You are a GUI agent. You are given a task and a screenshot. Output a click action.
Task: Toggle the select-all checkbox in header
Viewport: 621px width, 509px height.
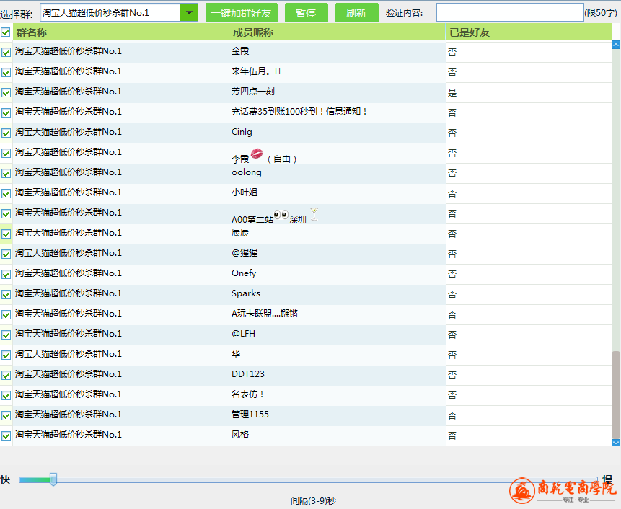6,32
